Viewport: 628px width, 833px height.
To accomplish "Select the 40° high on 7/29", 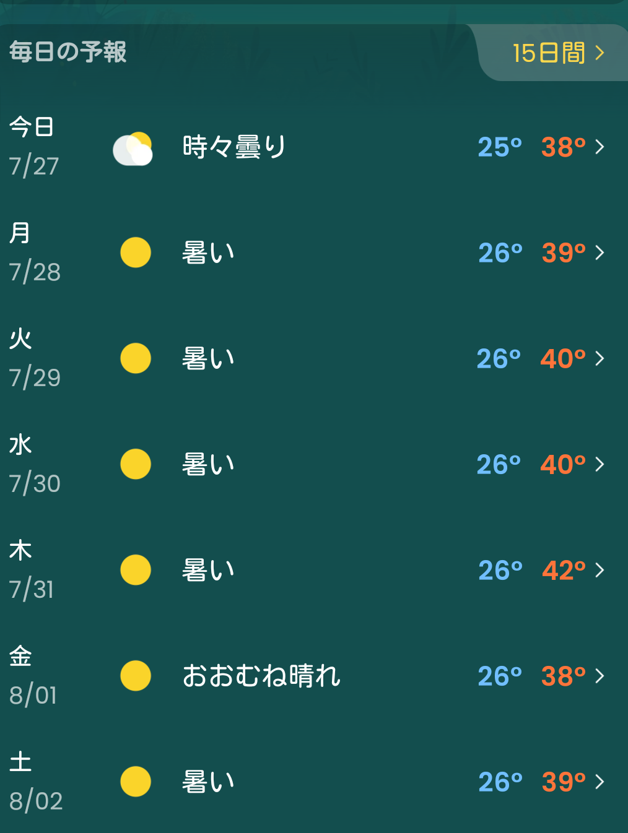I will coord(563,358).
